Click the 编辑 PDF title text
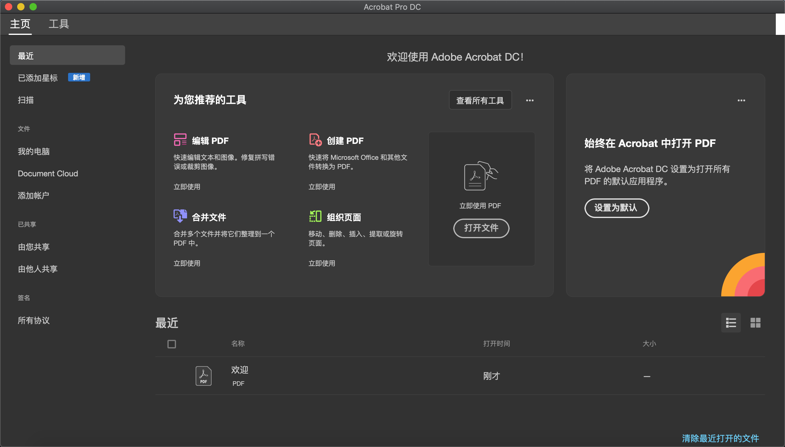 coord(210,141)
